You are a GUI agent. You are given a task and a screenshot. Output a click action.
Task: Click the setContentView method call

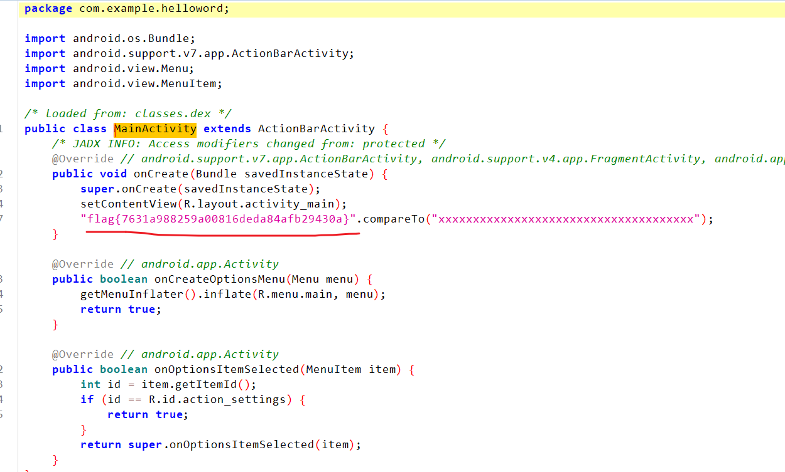click(129, 204)
